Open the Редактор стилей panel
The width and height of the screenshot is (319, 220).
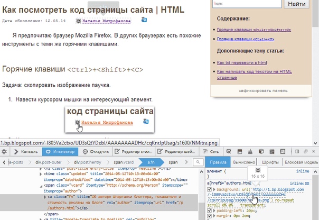pos(134,152)
